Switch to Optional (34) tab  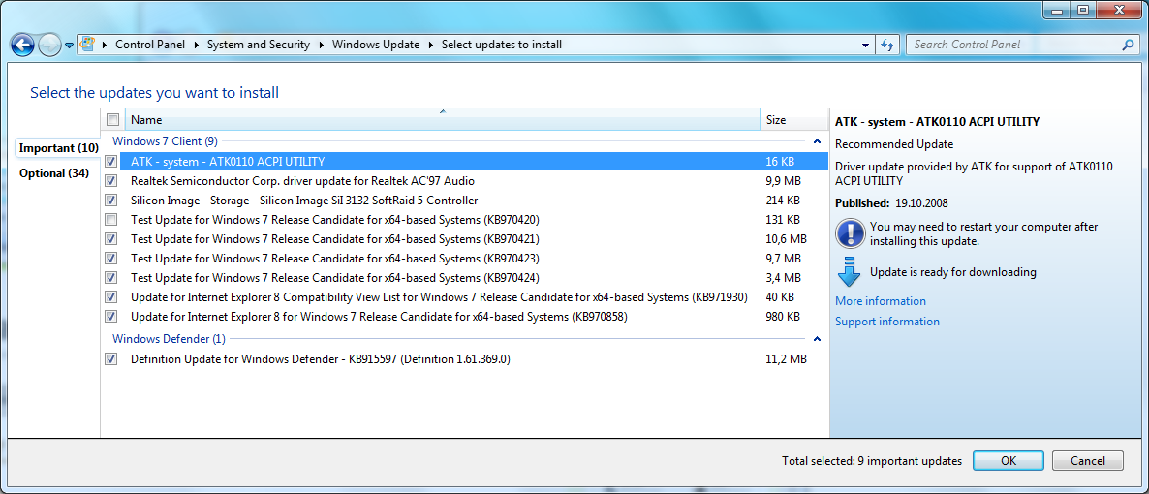(x=54, y=173)
